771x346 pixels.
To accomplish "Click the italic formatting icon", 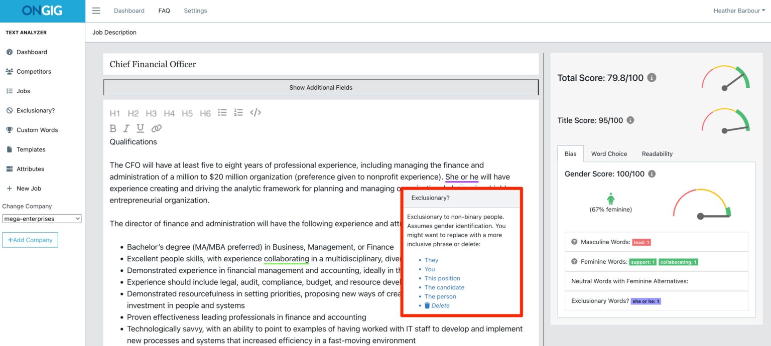I will tap(126, 128).
